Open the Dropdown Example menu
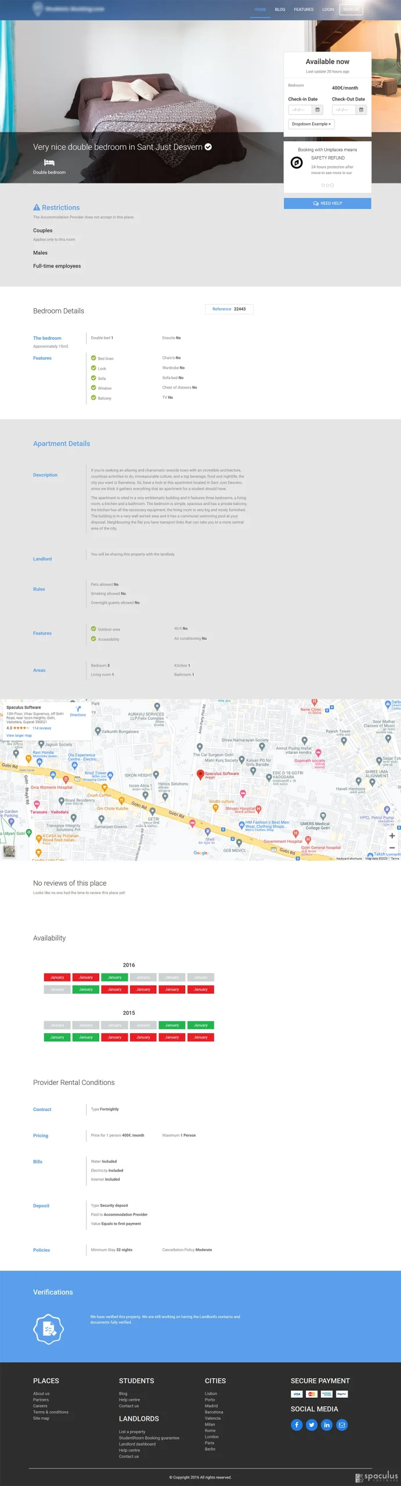401x1486 pixels. (311, 124)
